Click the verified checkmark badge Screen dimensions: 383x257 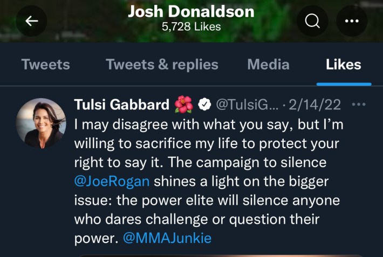click(204, 105)
